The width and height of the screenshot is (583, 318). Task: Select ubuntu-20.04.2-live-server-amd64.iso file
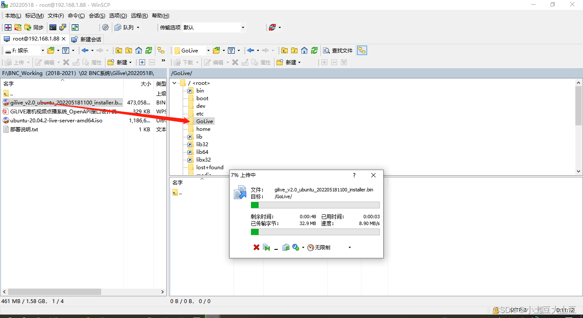(52, 120)
